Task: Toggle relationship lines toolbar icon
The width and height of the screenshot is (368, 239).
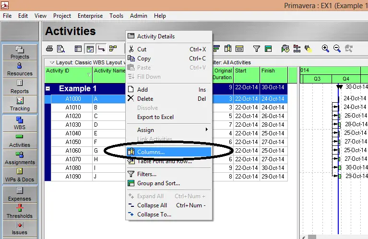Action: pos(101,48)
